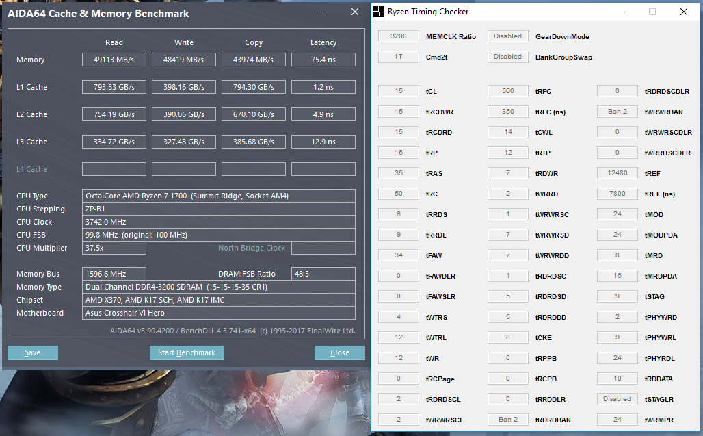Click the GearDownMode Disabled field
This screenshot has height=436, width=703.
(x=508, y=36)
